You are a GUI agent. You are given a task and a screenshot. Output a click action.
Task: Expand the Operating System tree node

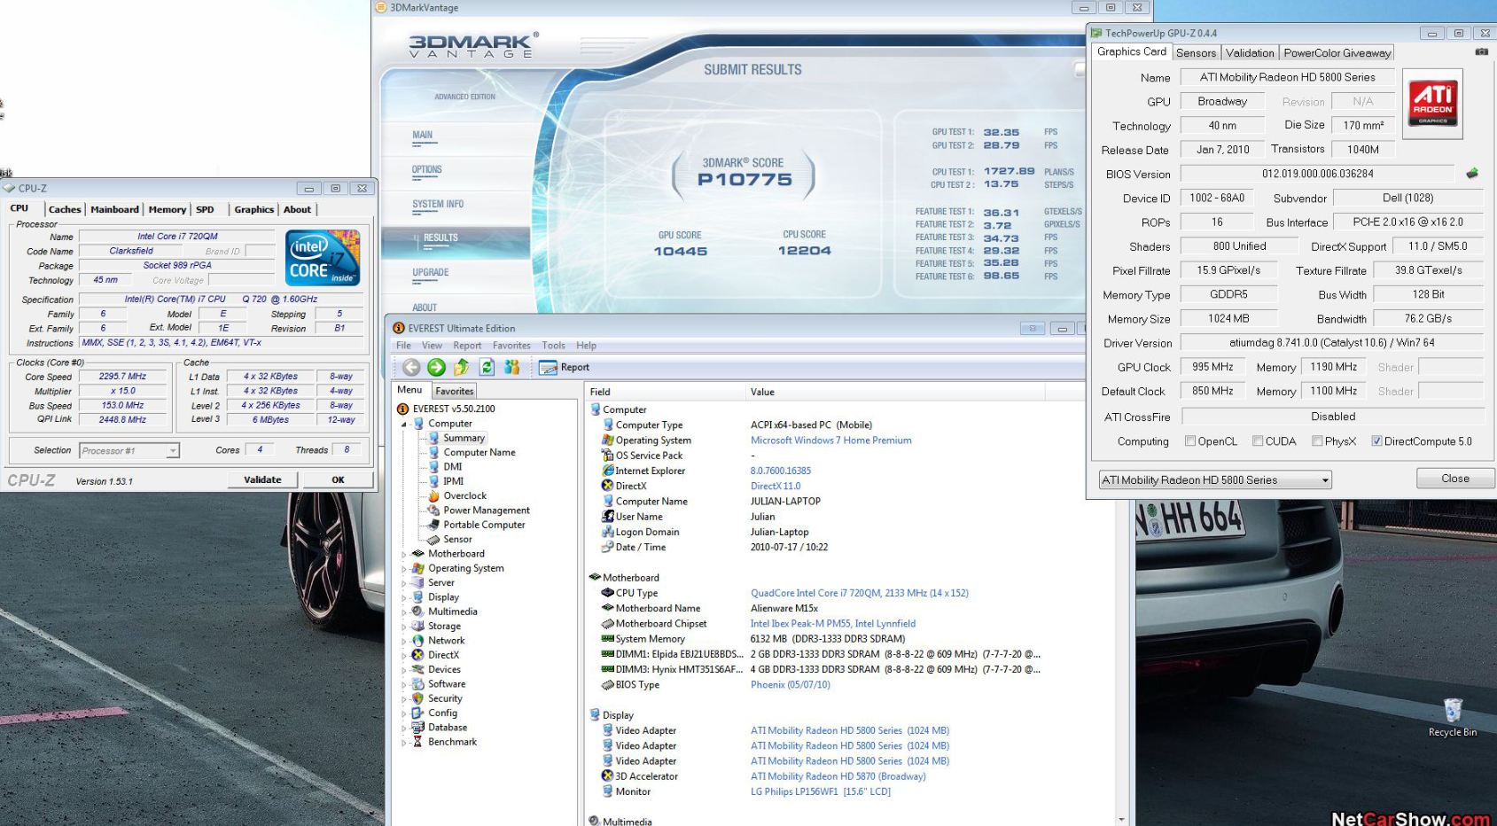[x=404, y=569]
